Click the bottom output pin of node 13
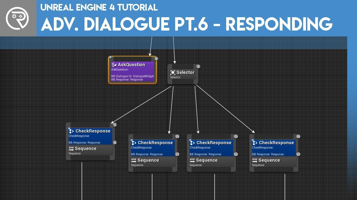The width and height of the screenshot is (357, 200). 211,169
